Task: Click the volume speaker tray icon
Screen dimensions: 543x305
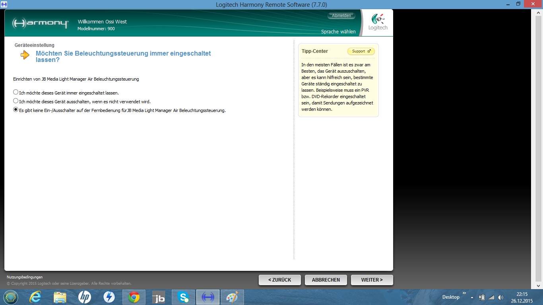Action: pyautogui.click(x=500, y=297)
